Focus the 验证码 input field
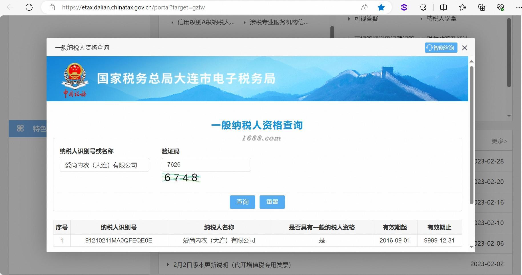 (x=206, y=165)
